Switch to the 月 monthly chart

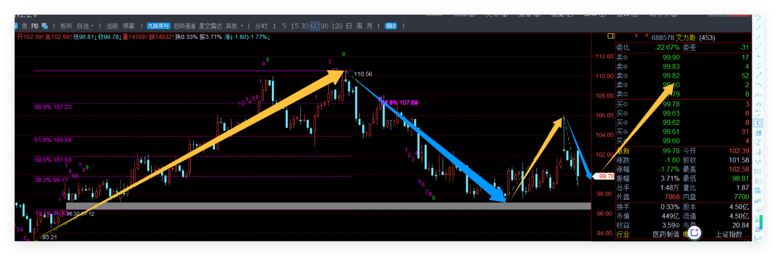(369, 26)
